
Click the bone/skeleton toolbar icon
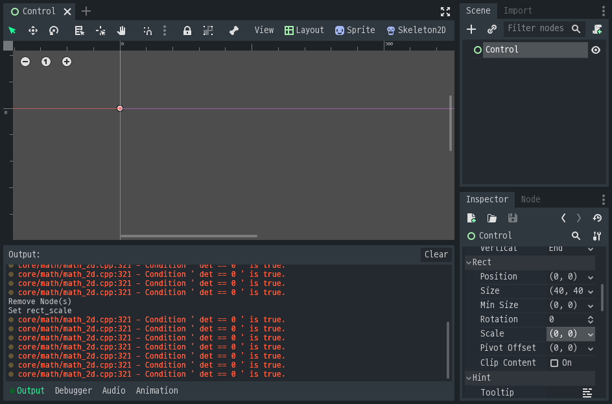pos(233,30)
